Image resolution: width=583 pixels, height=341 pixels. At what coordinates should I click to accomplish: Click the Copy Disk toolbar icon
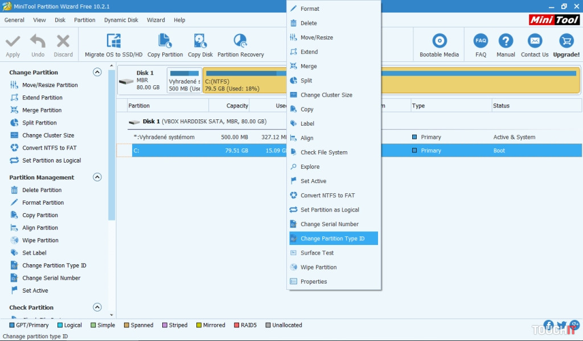coord(200,42)
